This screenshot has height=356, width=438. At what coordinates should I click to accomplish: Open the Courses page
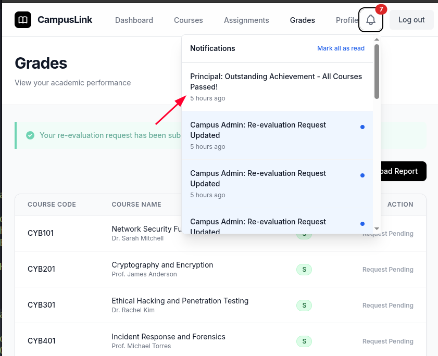189,20
